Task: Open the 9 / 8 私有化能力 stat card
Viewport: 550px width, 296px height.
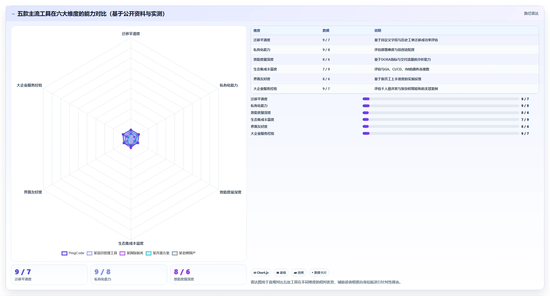Action: [x=129, y=275]
